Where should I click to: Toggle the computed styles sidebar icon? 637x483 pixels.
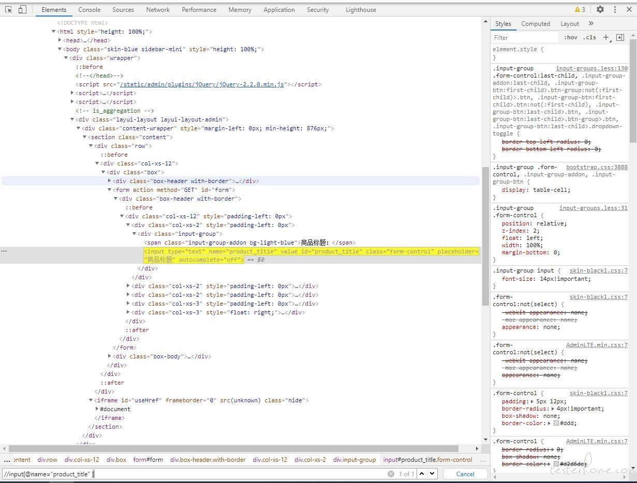620,37
